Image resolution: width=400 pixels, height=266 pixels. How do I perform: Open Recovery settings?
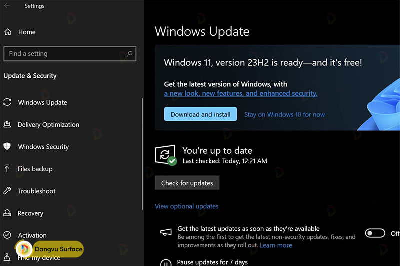coord(30,213)
